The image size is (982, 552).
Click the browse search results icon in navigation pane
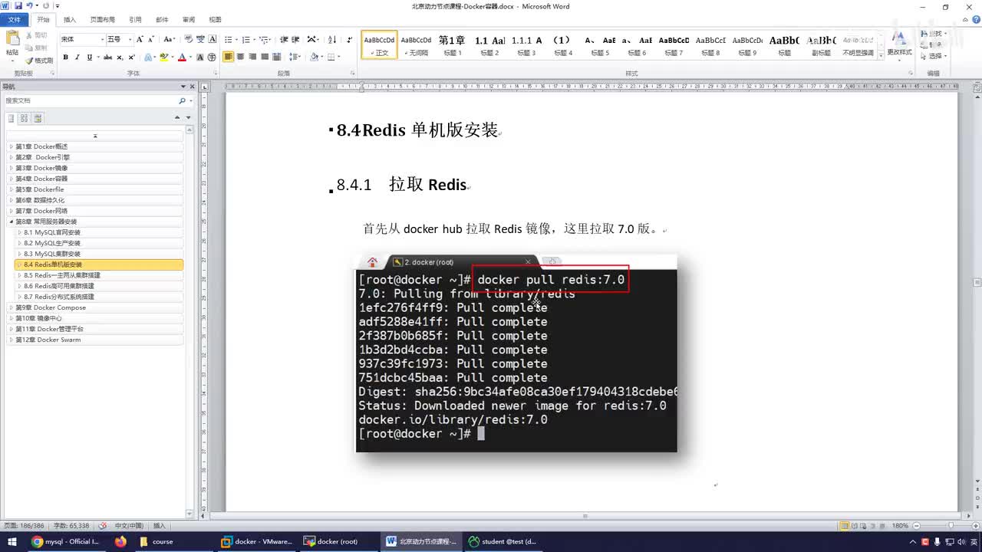[38, 118]
